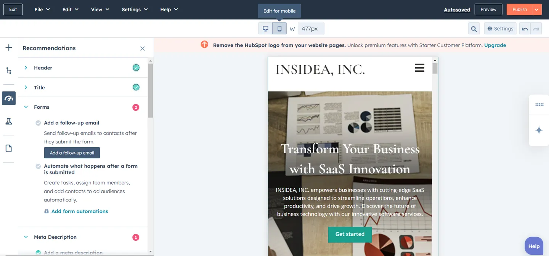Image resolution: width=549 pixels, height=256 pixels.
Task: Click the Exit button
Action: click(13, 10)
